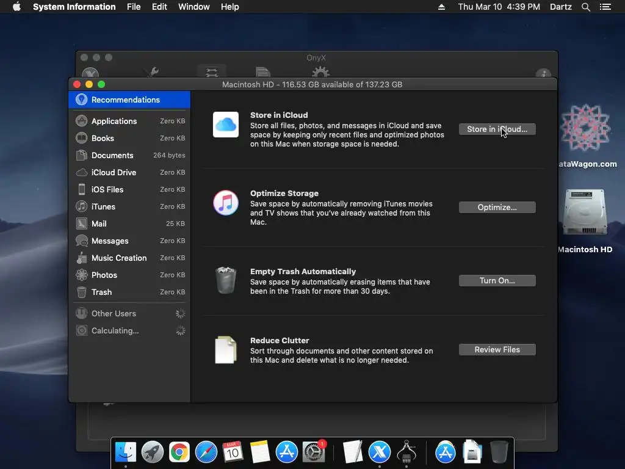The image size is (625, 469).
Task: Switch to OnyX in the Dock
Action: click(380, 453)
